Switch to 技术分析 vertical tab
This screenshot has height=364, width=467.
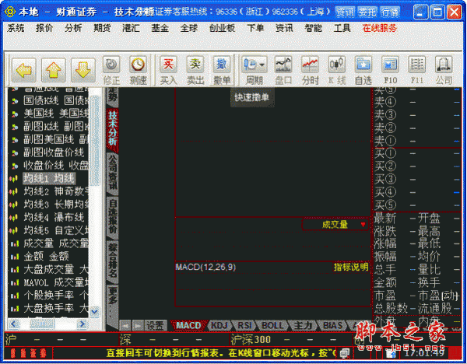point(112,129)
